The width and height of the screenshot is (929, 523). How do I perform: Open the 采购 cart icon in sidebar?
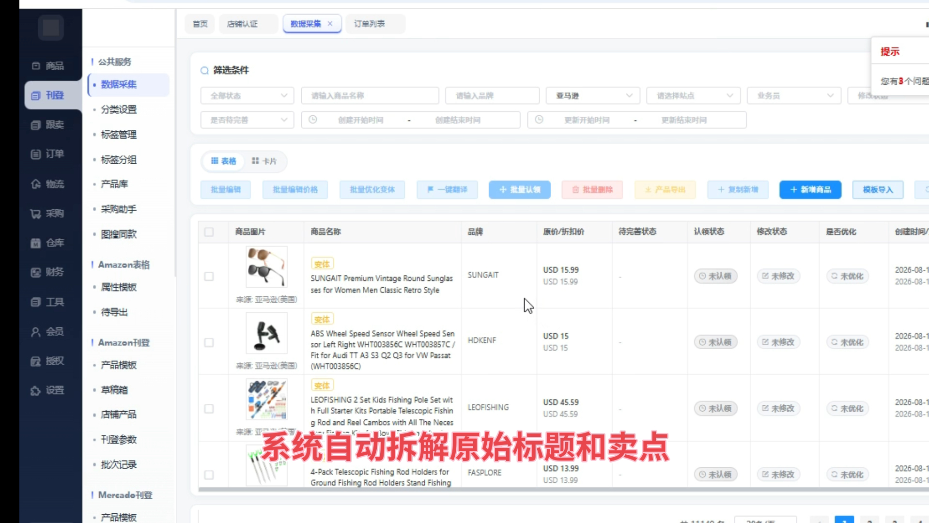pyautogui.click(x=36, y=214)
